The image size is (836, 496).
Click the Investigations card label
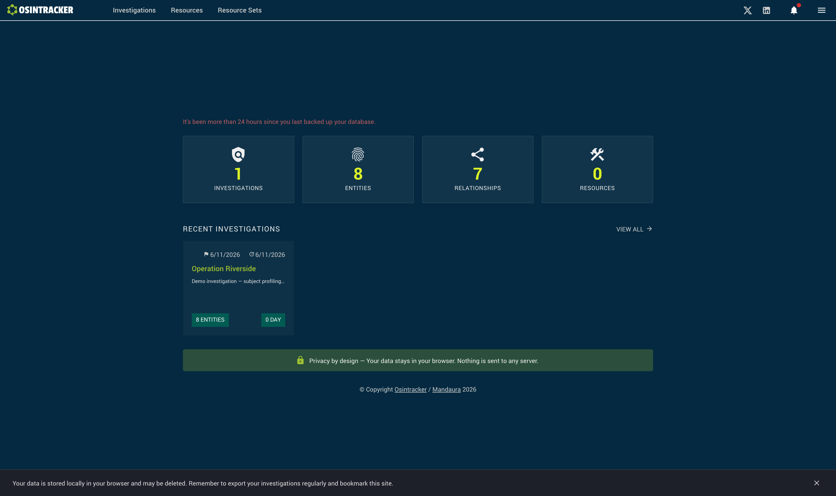click(238, 188)
